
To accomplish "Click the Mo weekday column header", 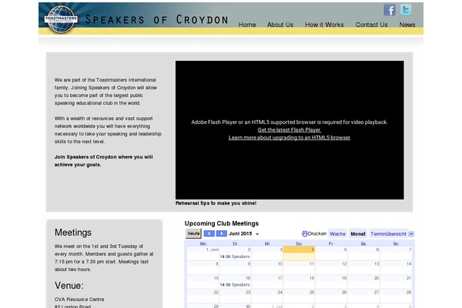I will pos(203,244).
